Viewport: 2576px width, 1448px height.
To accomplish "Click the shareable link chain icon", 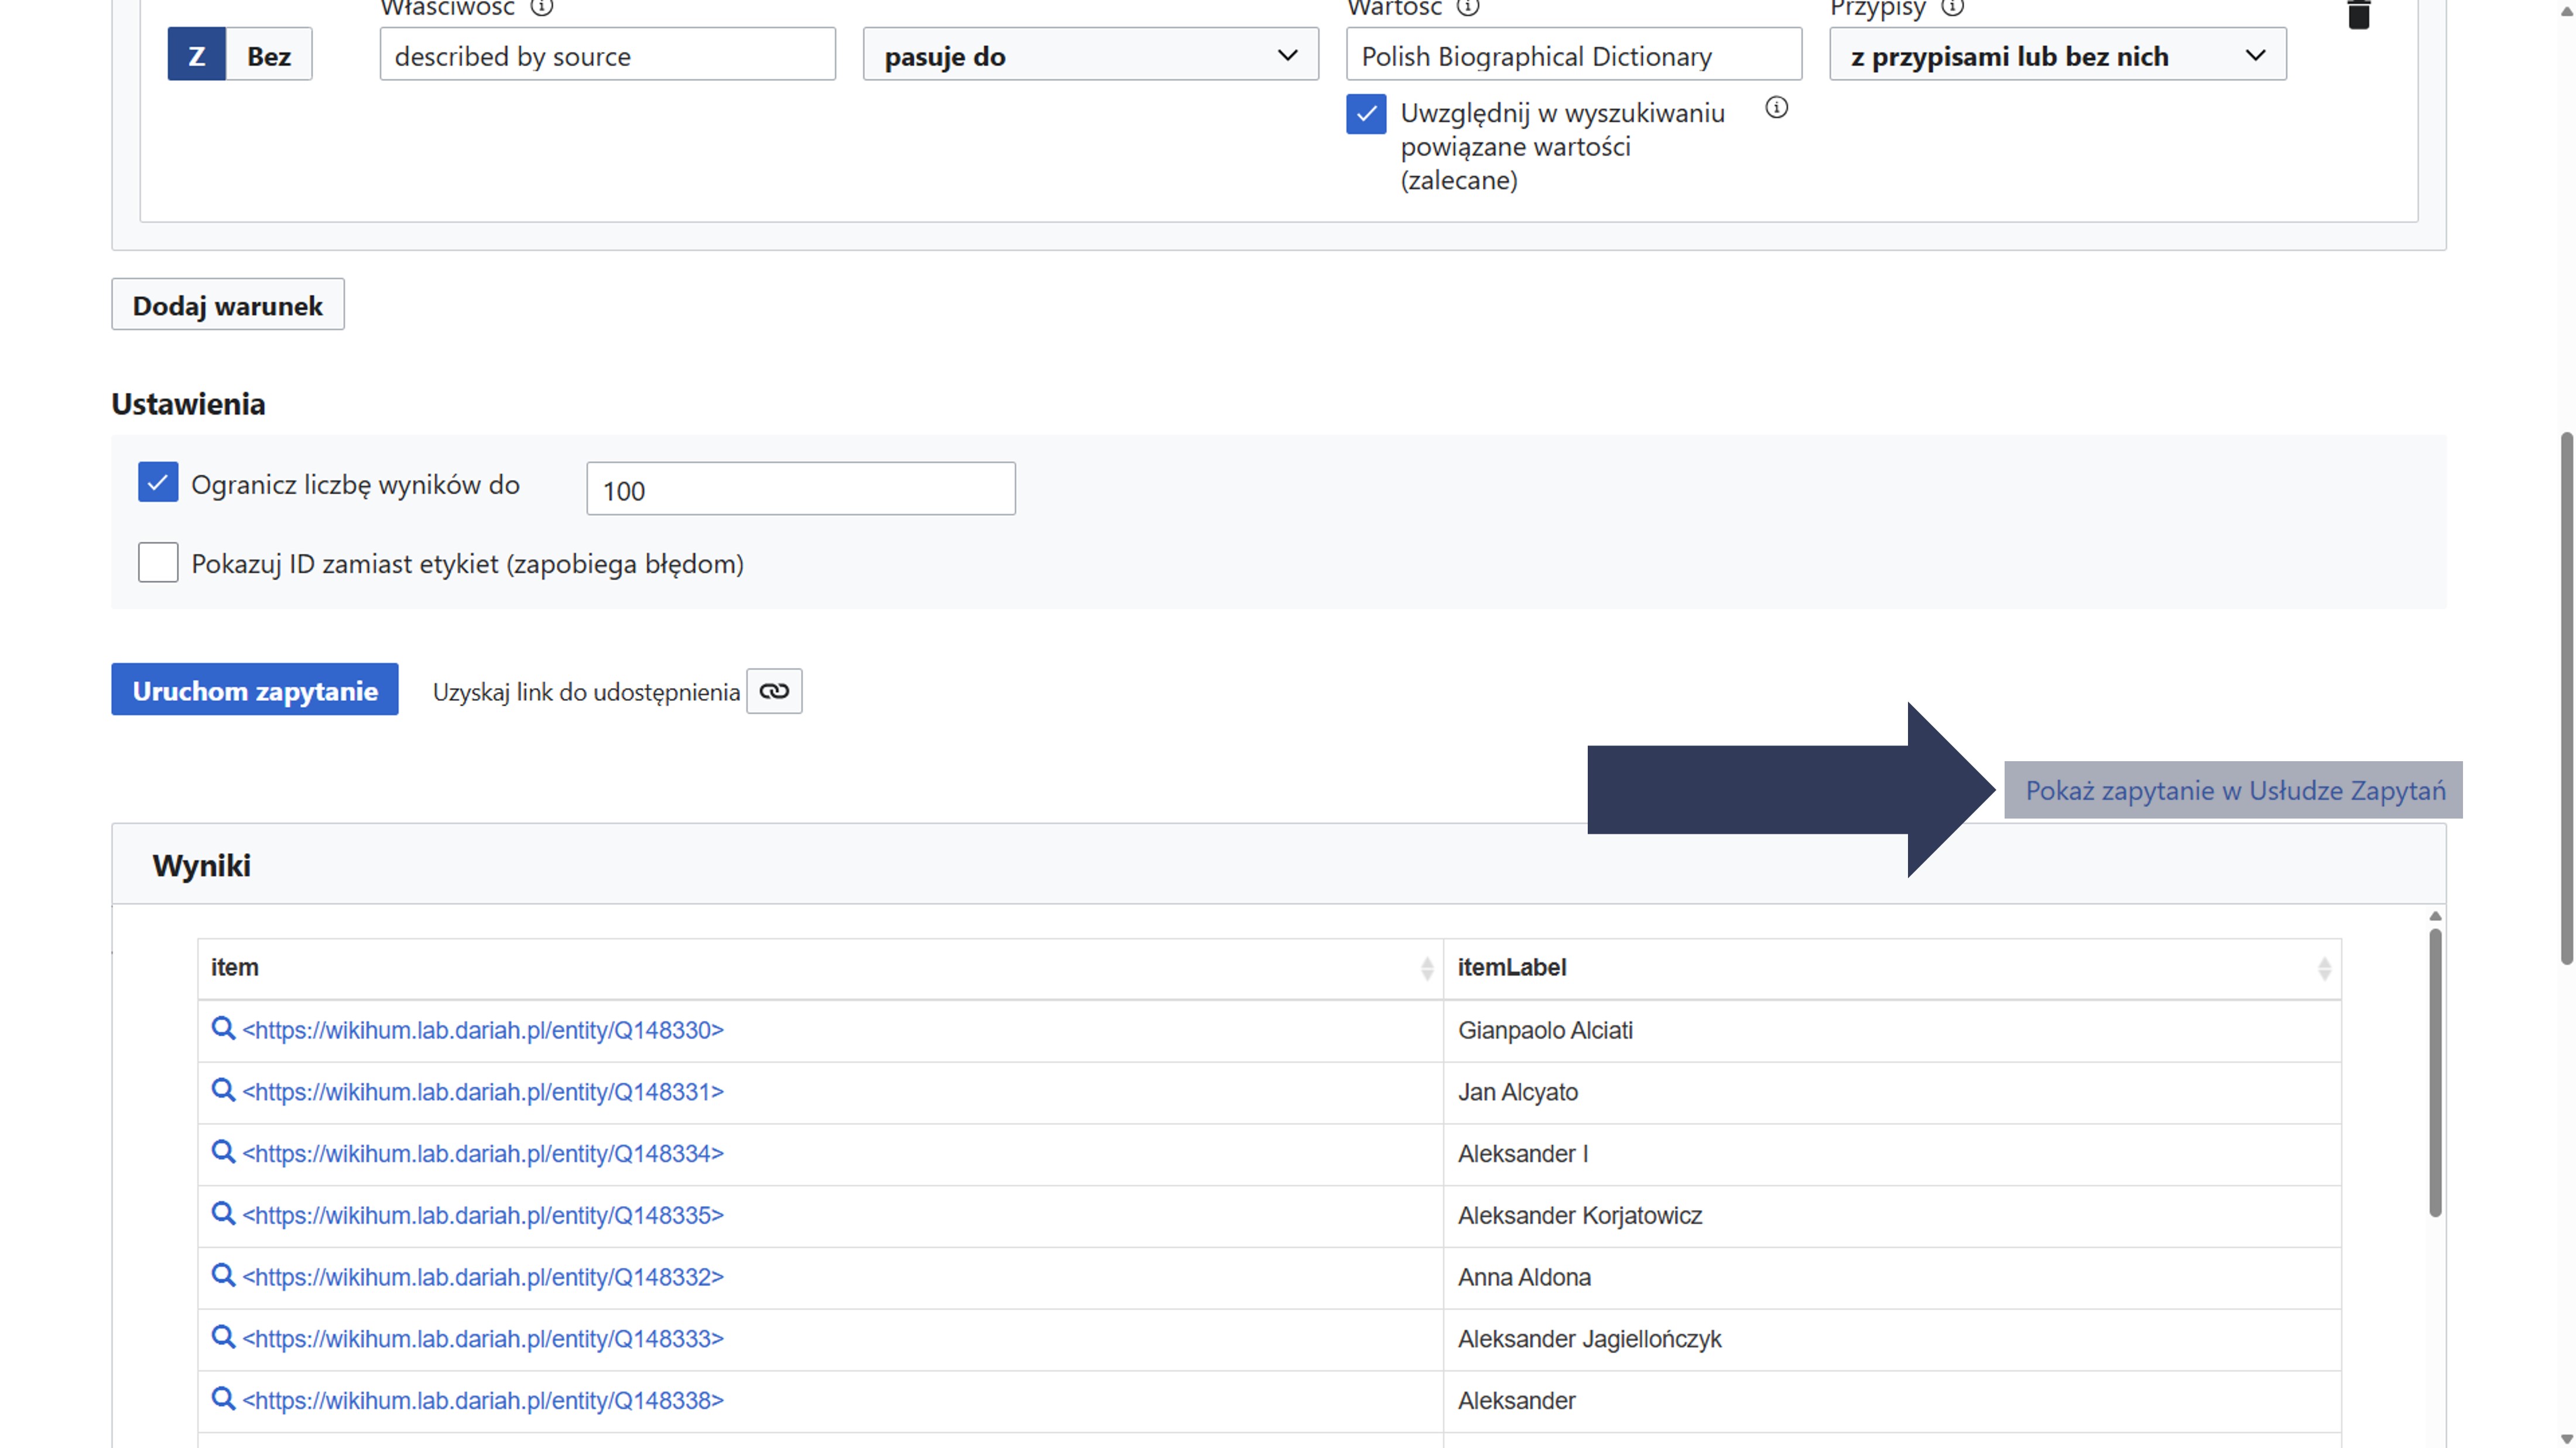I will 774,691.
